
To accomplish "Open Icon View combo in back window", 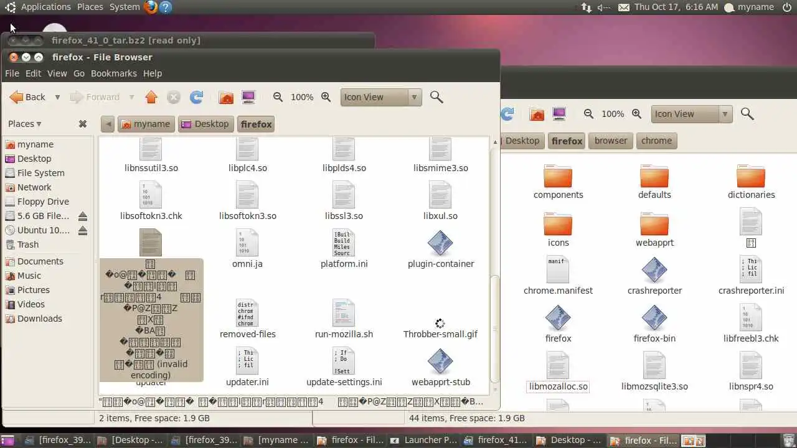I will coord(692,114).
